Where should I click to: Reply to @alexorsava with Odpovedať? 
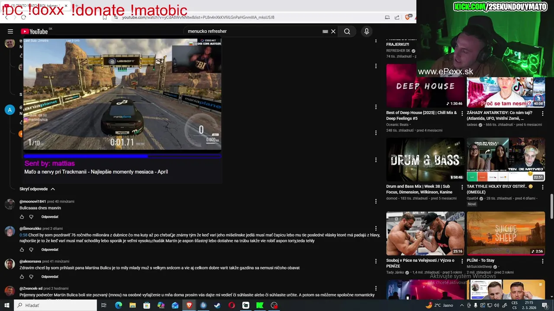[x=50, y=277]
